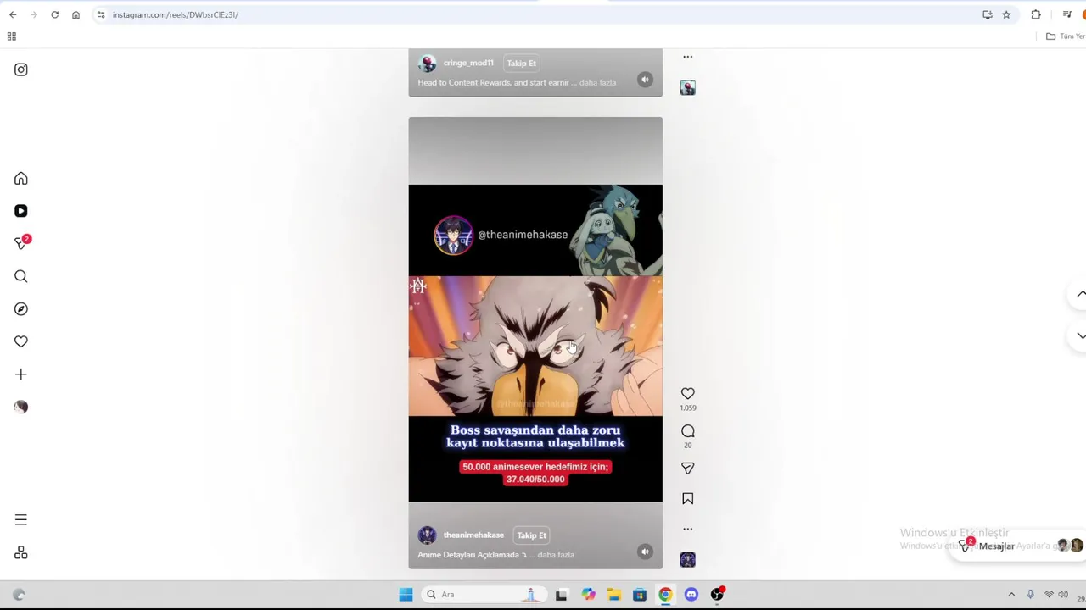Toggle sound on the cringe_mod11 reel
1086x610 pixels.
(x=645, y=80)
